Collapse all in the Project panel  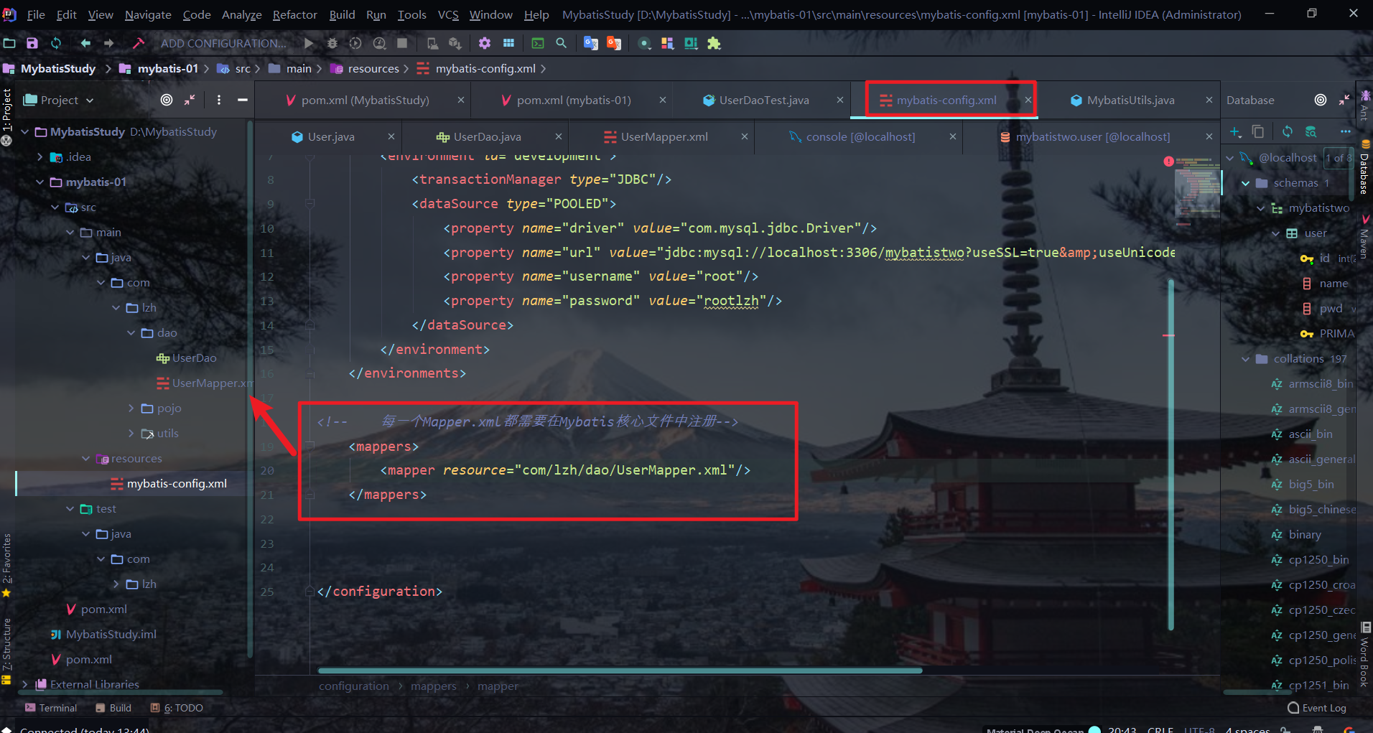[190, 100]
